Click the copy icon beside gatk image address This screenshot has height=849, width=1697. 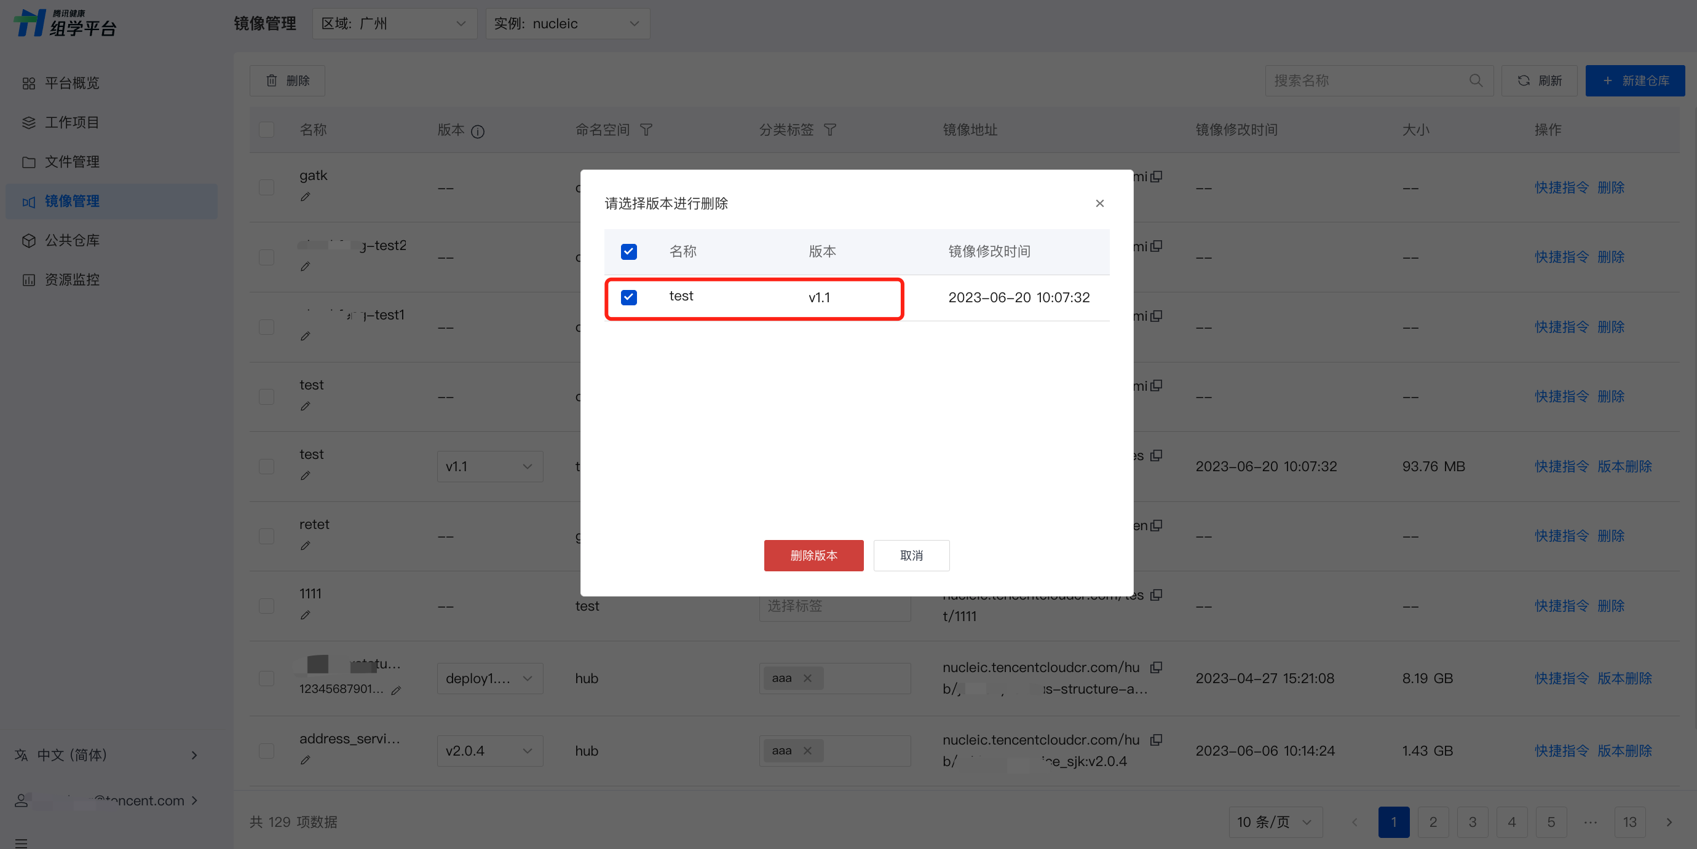[1156, 176]
